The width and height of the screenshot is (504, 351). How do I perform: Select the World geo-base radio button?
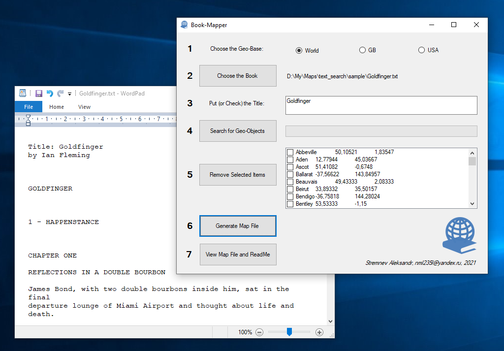tap(299, 51)
